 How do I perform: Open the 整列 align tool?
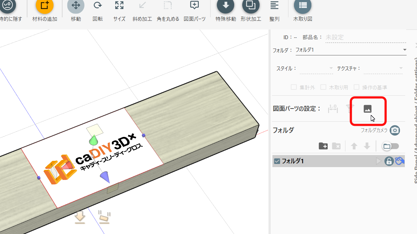[275, 6]
